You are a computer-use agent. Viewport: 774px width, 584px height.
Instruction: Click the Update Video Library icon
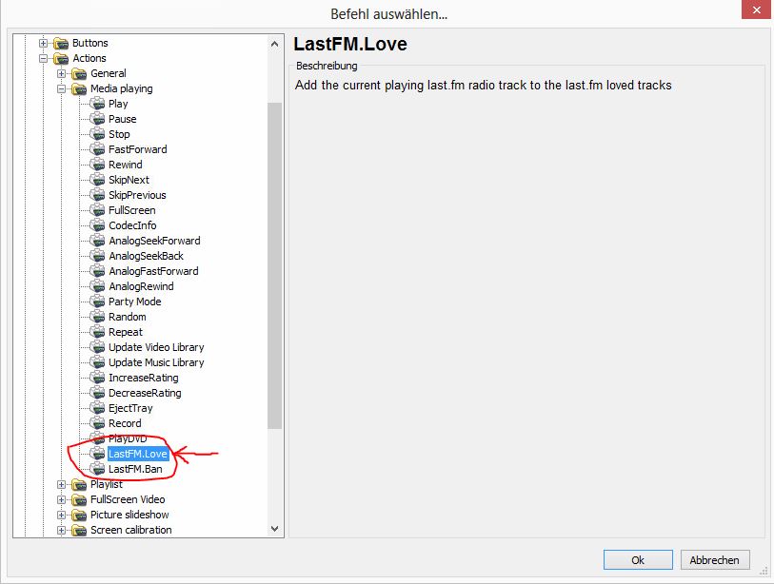pyautogui.click(x=98, y=347)
